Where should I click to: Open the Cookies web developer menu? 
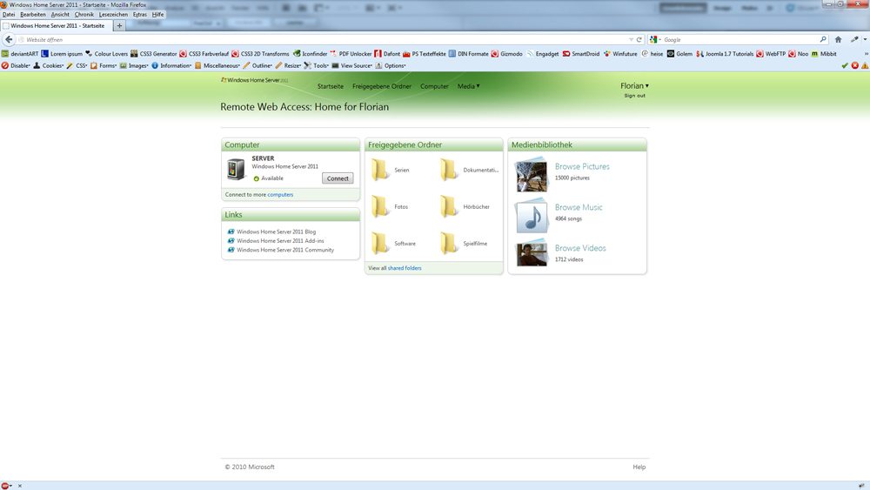point(49,65)
